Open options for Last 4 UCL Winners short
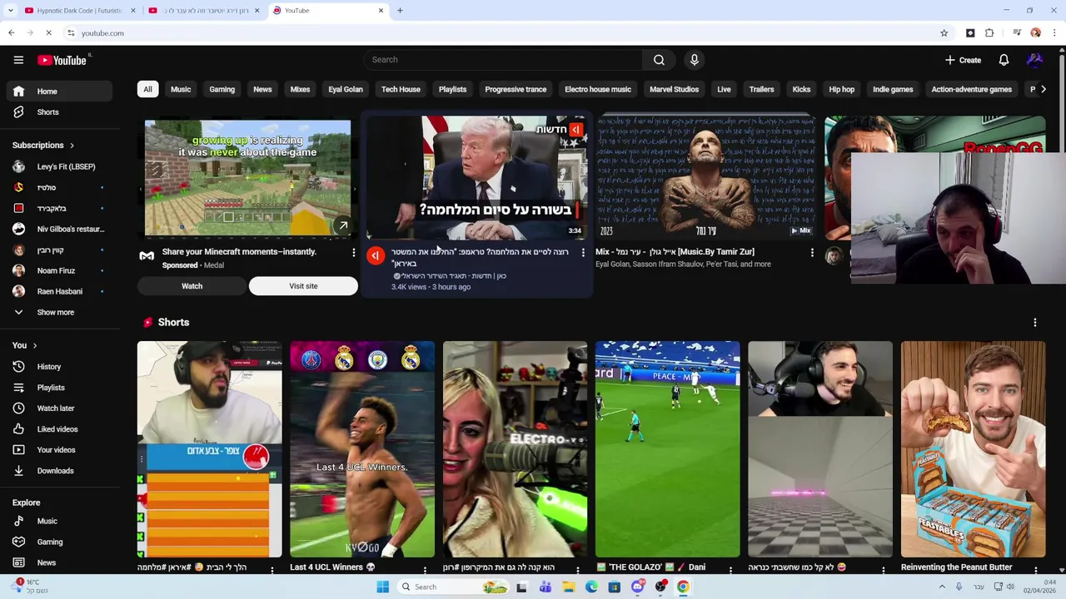This screenshot has height=599, width=1066. tap(425, 570)
